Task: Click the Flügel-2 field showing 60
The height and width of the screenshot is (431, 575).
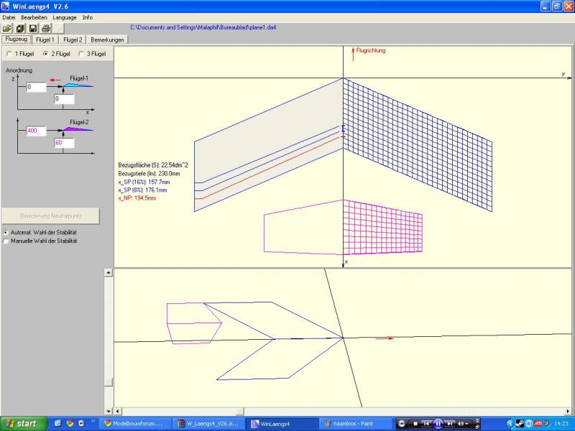Action: 64,143
